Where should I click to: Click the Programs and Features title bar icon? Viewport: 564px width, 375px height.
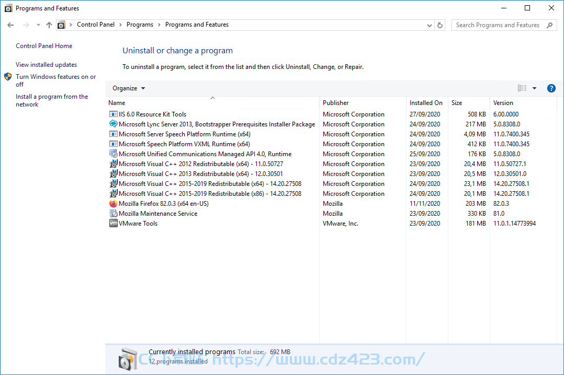[8, 8]
